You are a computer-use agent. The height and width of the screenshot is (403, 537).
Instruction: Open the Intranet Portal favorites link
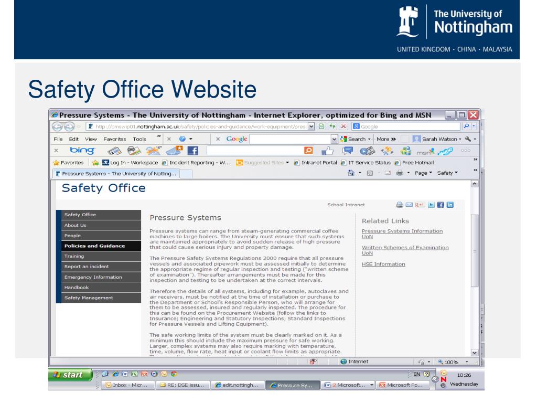click(315, 163)
